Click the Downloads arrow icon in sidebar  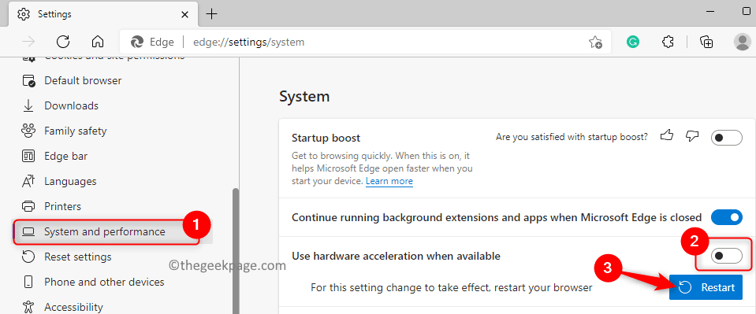[29, 105]
